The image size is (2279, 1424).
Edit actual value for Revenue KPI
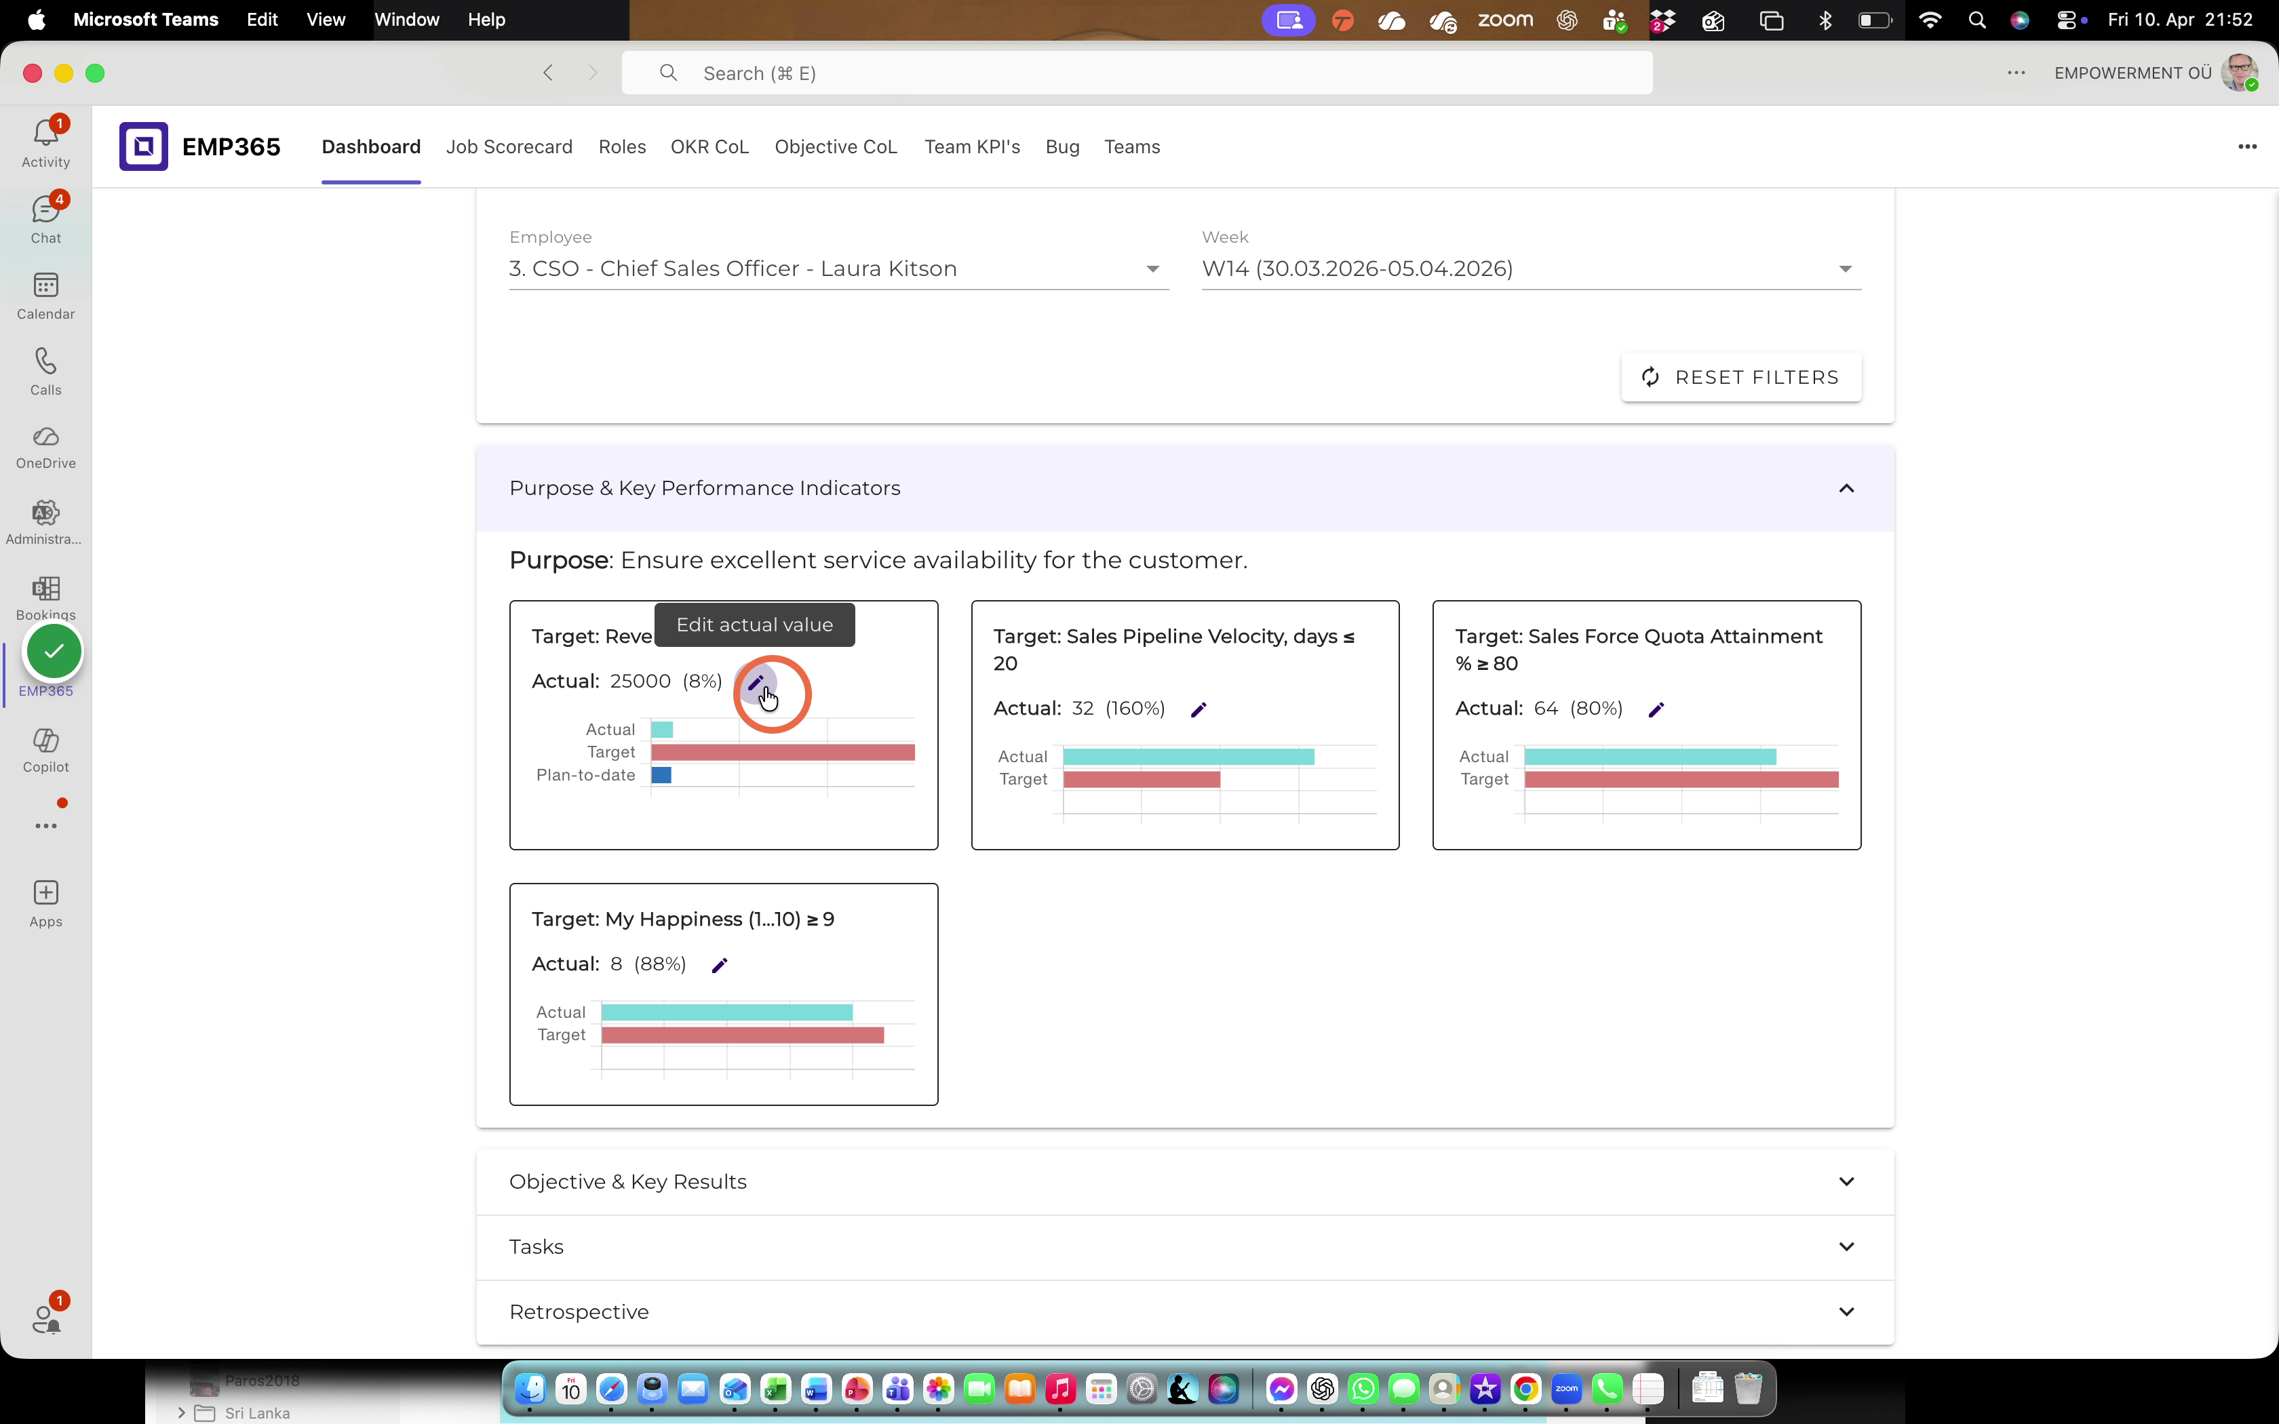(x=756, y=683)
